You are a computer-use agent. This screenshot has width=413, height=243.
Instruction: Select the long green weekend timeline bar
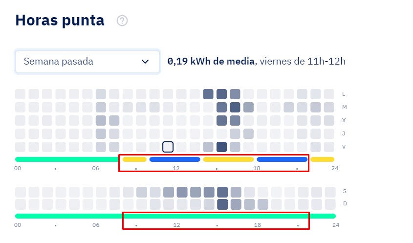175,216
